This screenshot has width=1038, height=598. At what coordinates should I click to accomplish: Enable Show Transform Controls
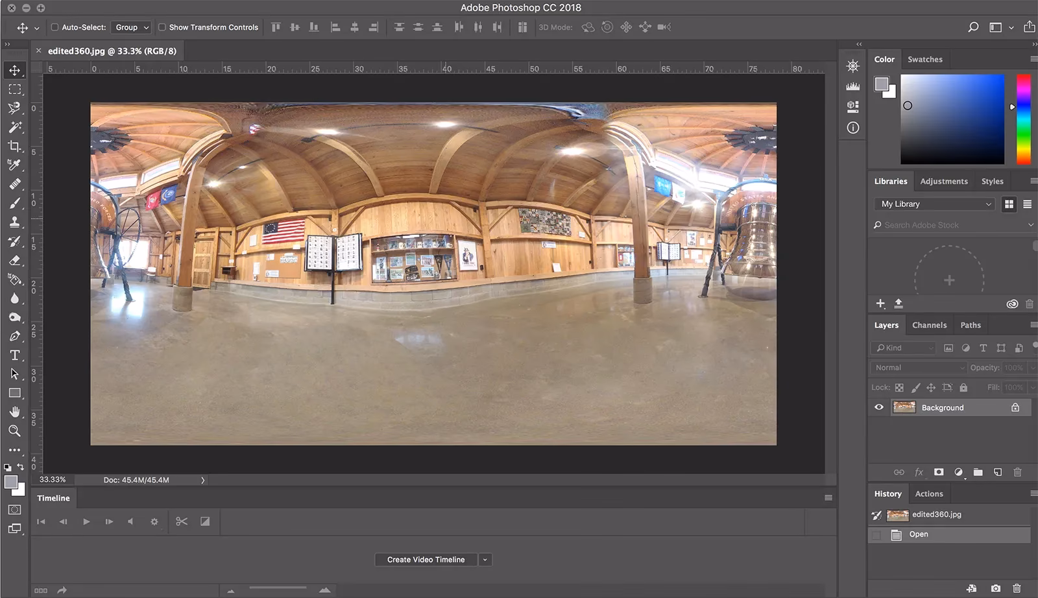[162, 27]
